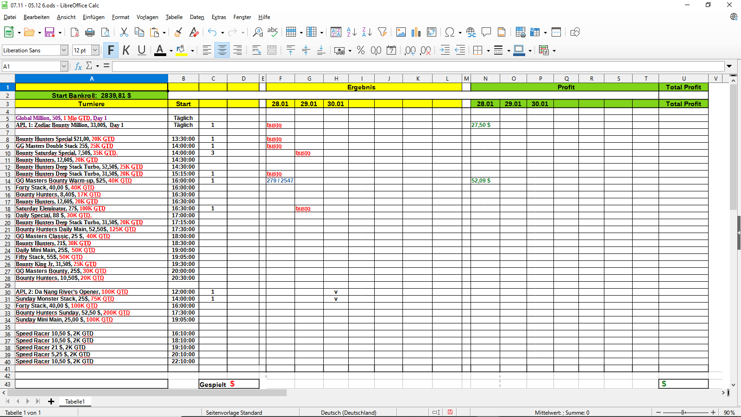Screen dimensions: 741x417
Task: Click the Merge and Center Cells icon
Action: 272,50
